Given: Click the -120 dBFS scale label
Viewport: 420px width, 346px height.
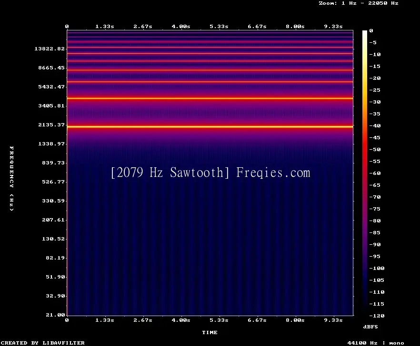Looking at the screenshot, I should point(377,316).
